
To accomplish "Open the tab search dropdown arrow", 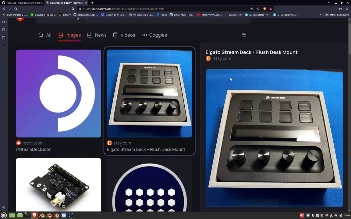I will pyautogui.click(x=329, y=3).
